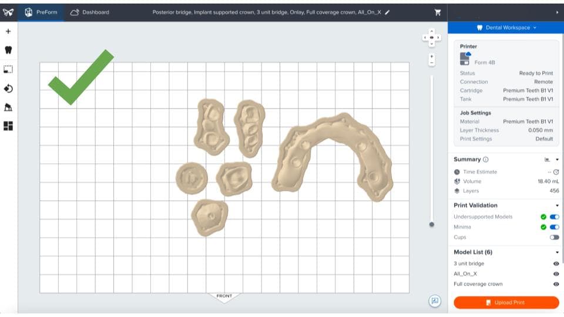Open the Orientation tool in the sidebar

coord(8,89)
